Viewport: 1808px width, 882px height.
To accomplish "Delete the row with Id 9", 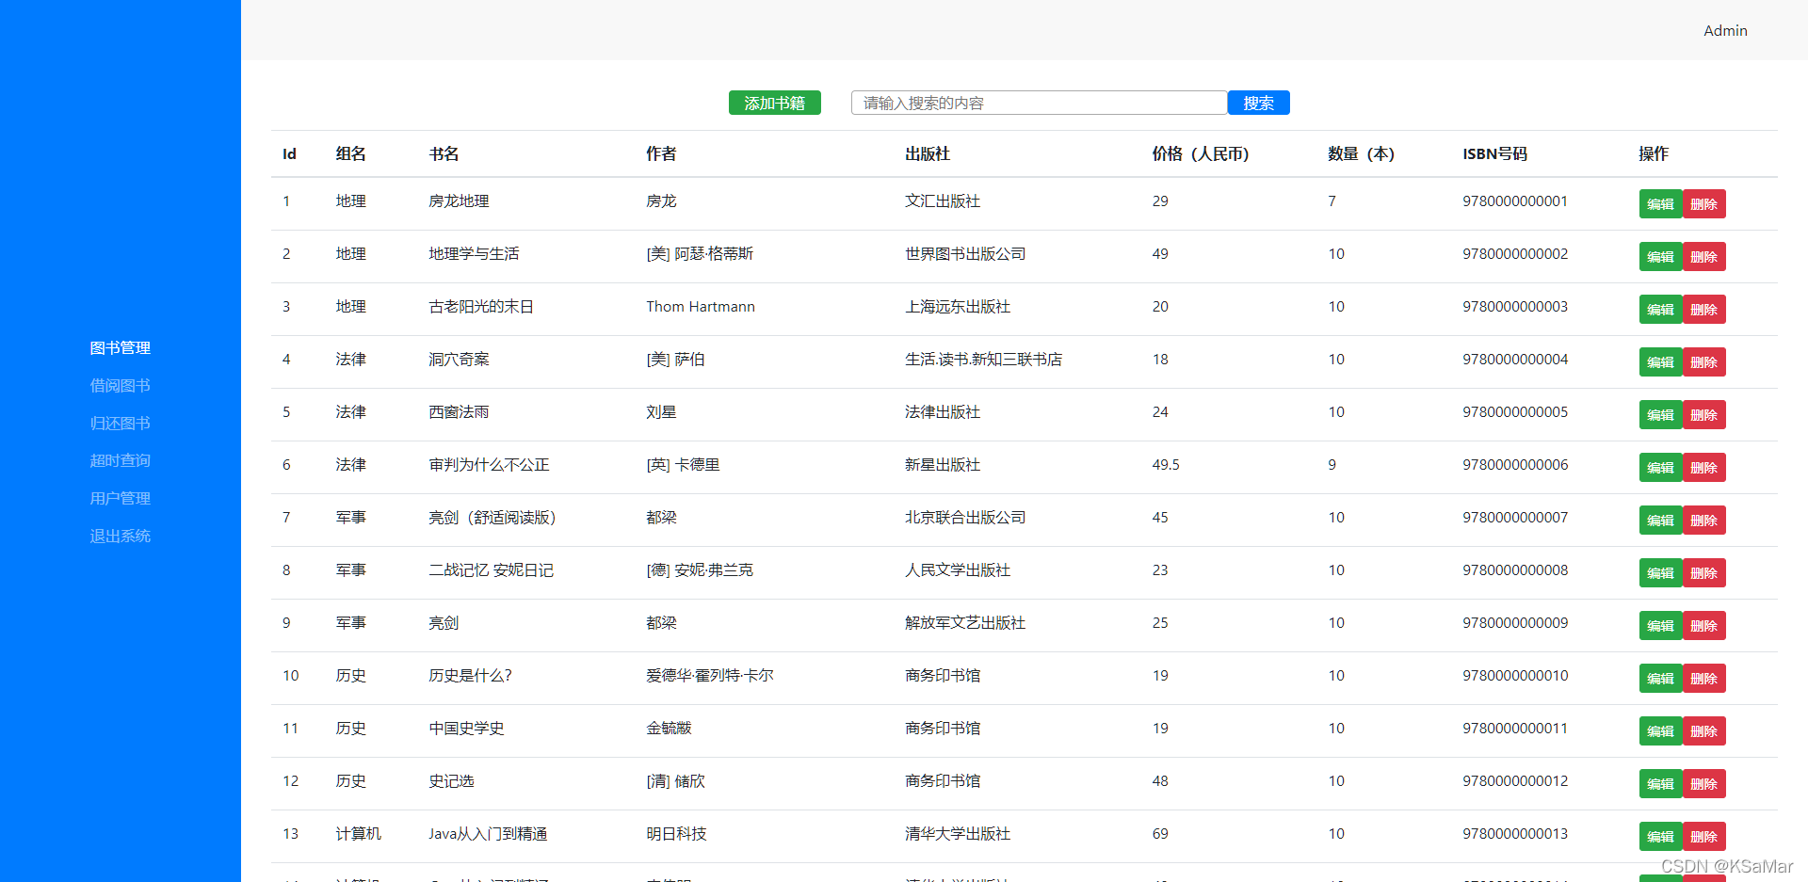I will (x=1703, y=625).
